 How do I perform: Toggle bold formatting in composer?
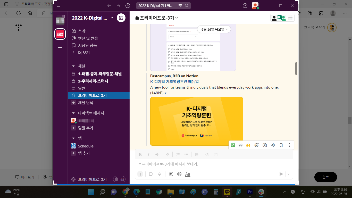(x=140, y=155)
